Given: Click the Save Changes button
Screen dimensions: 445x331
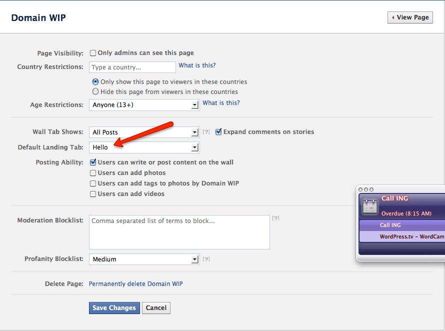Looking at the screenshot, I should (114, 308).
